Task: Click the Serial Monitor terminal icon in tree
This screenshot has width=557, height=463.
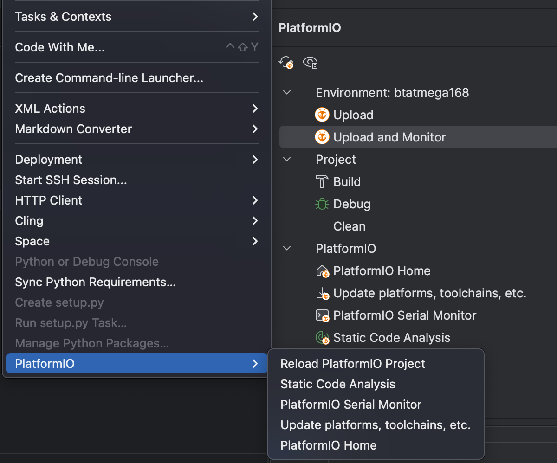Action: [x=322, y=315]
